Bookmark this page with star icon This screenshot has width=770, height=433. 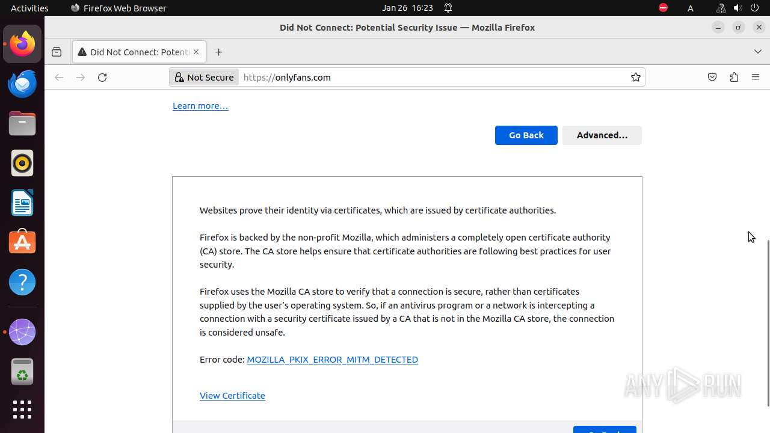[635, 78]
